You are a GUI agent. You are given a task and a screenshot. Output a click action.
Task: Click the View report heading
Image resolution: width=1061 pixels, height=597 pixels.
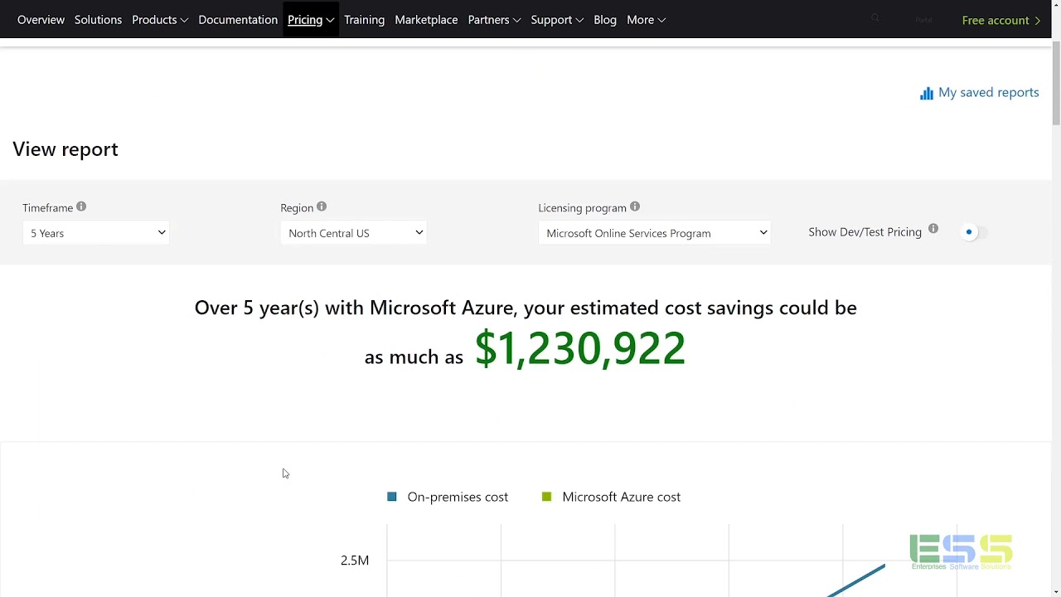65,149
